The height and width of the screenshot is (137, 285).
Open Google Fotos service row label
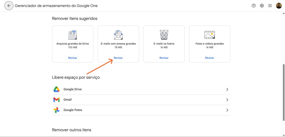[x=73, y=110]
